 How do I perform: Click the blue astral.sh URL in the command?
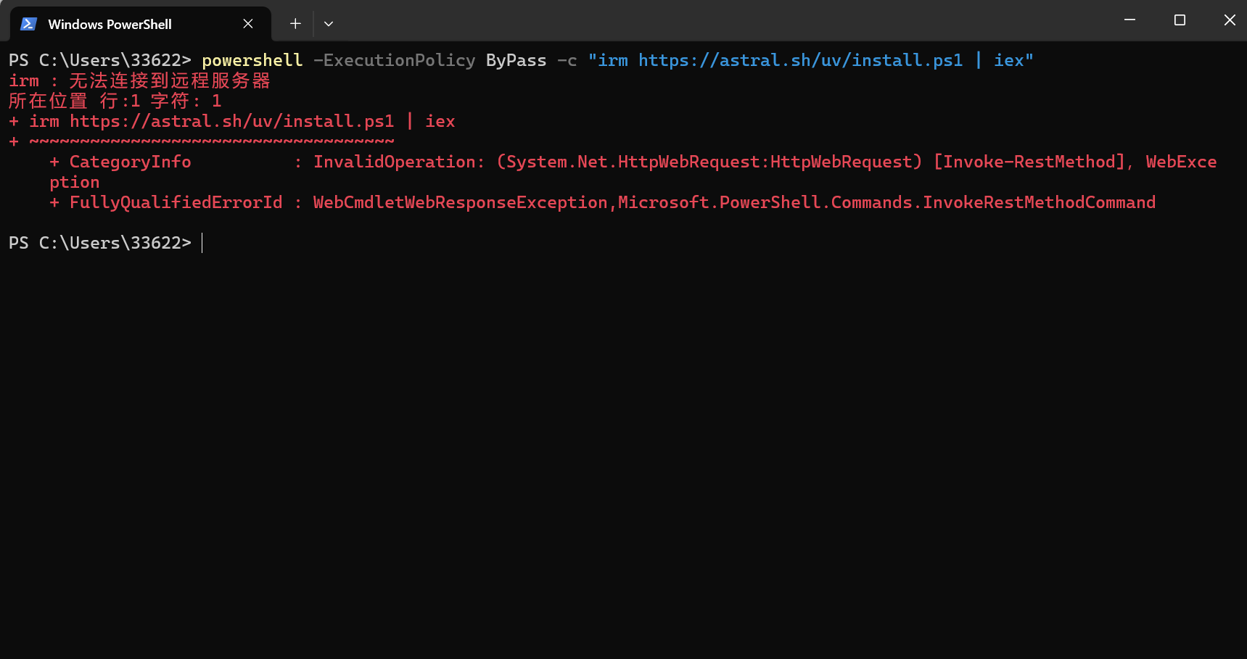(x=800, y=60)
